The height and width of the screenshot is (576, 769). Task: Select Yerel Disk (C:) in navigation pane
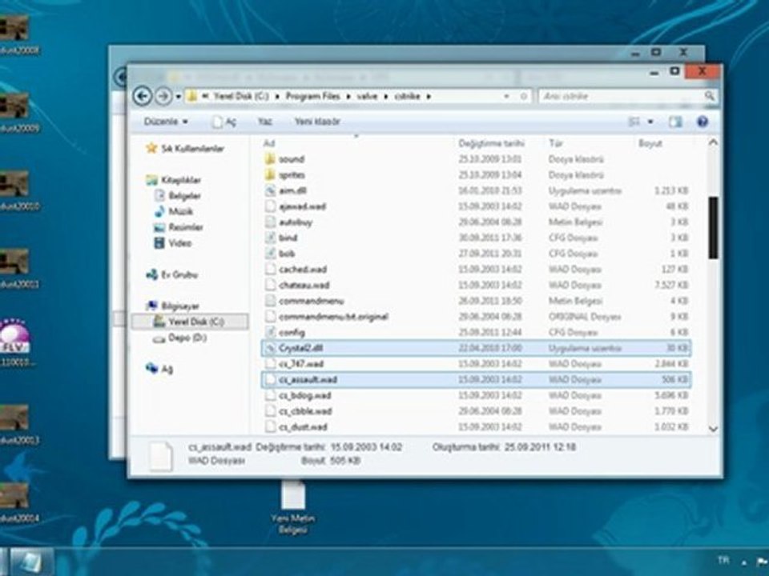click(x=189, y=322)
